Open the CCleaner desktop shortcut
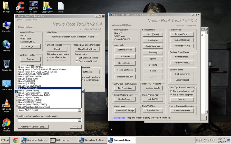Viewport: 231px width, 144px height. click(20, 7)
